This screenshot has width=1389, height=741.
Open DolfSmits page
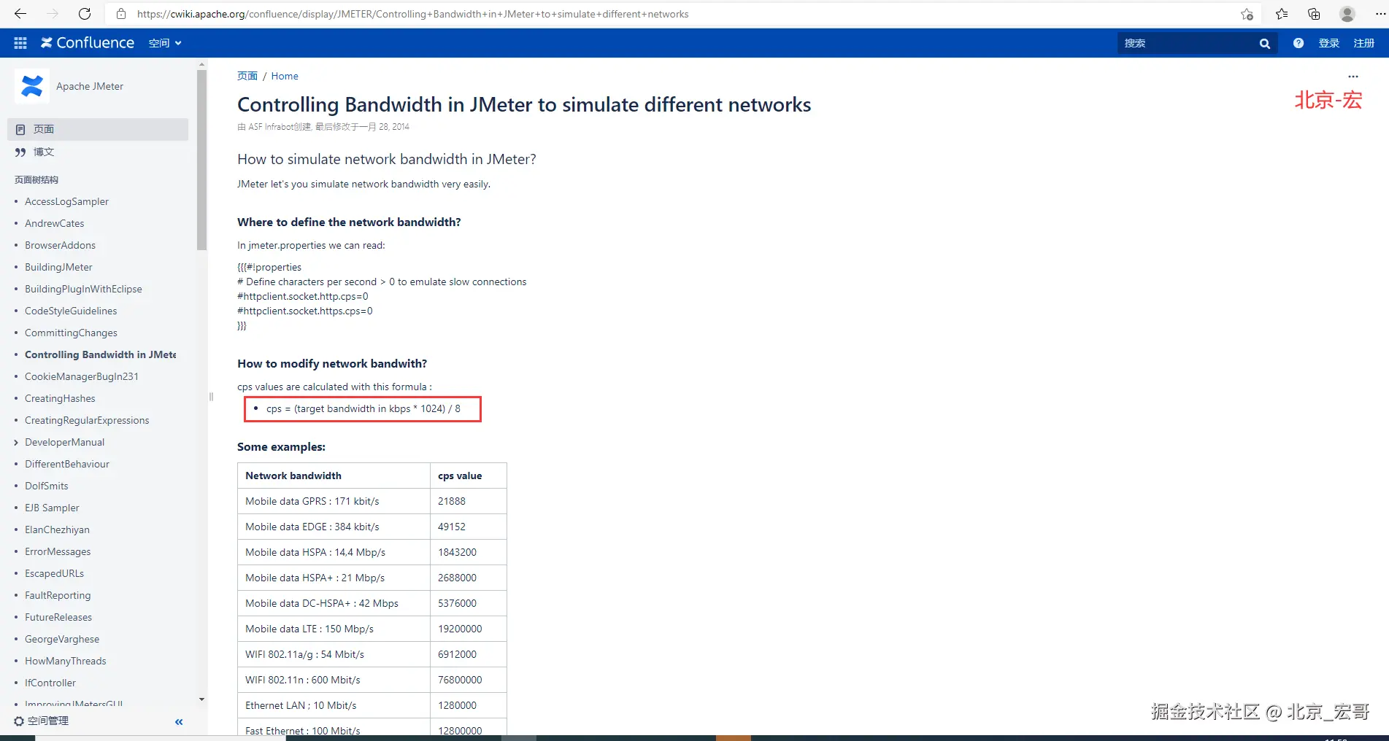[x=47, y=486]
